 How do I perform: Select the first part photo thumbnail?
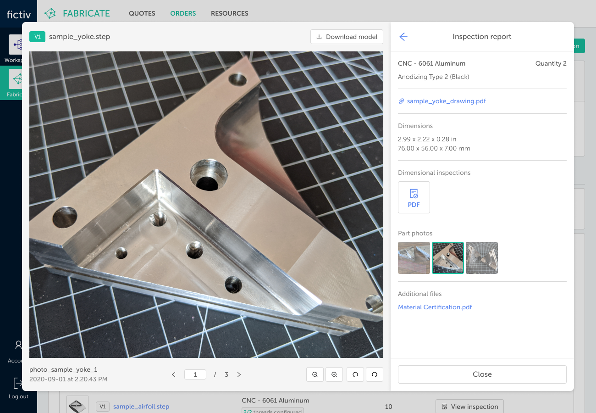pyautogui.click(x=414, y=258)
